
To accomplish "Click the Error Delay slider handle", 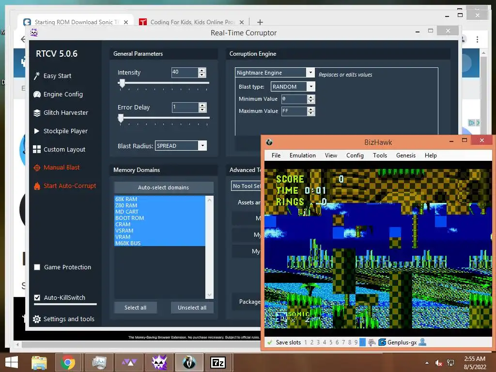I will point(121,118).
